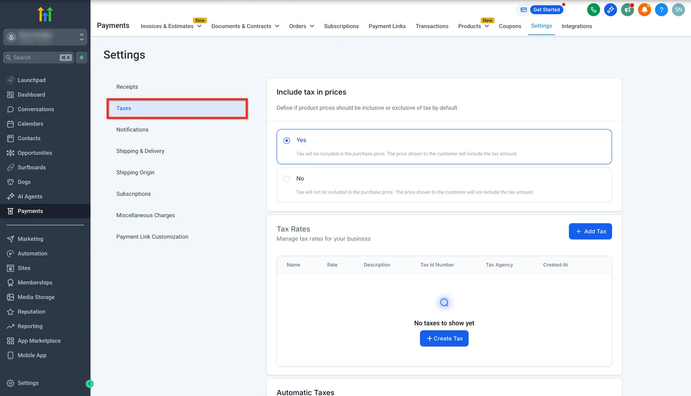Screen dimensions: 691x396
Task: Open the Taxes settings section
Action: click(x=177, y=108)
